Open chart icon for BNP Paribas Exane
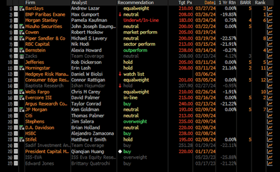This screenshot has width=280, height=172. [x=270, y=14]
